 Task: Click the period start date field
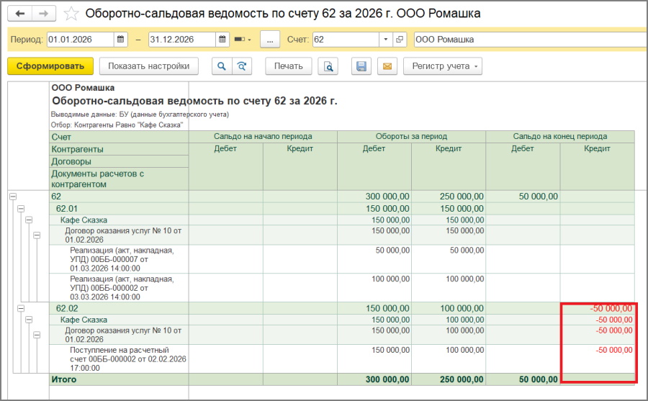coord(79,40)
